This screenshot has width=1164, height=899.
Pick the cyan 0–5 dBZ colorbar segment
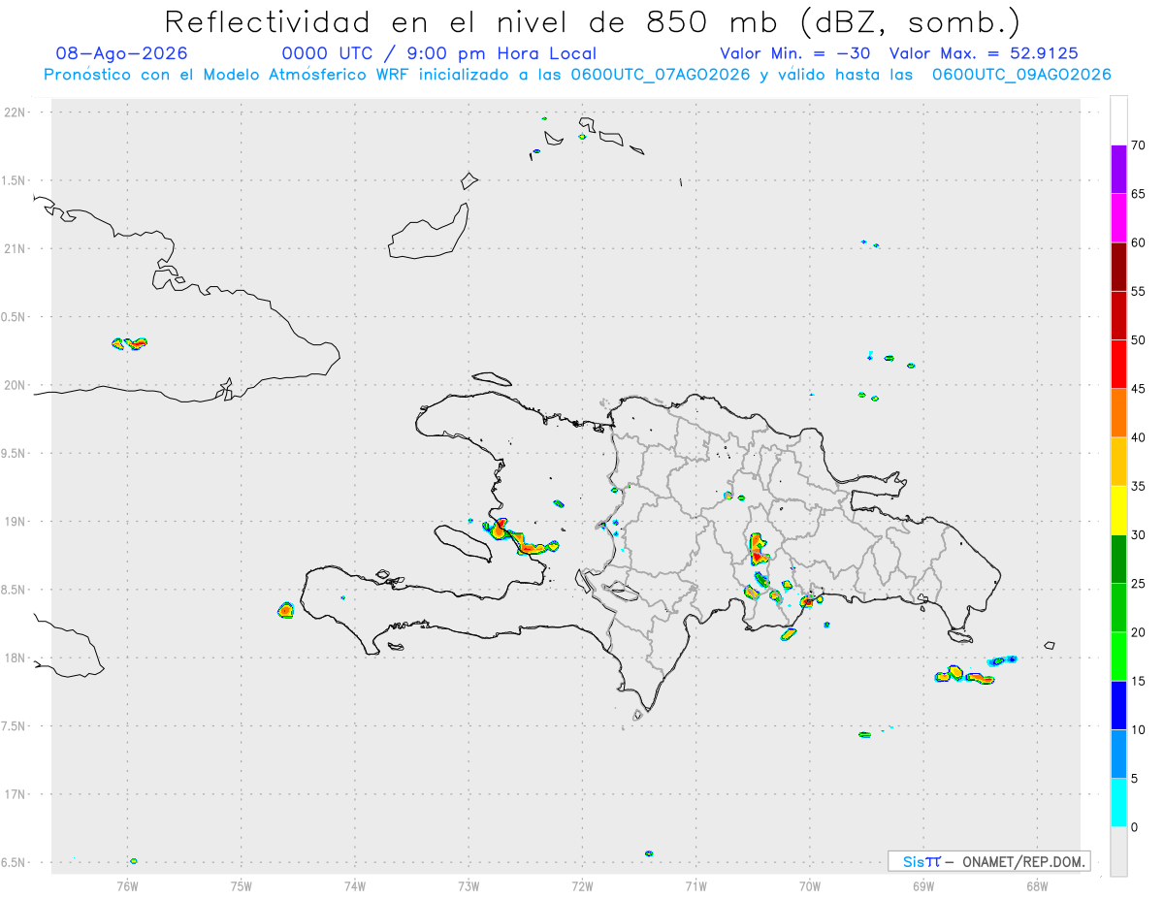pyautogui.click(x=1118, y=803)
